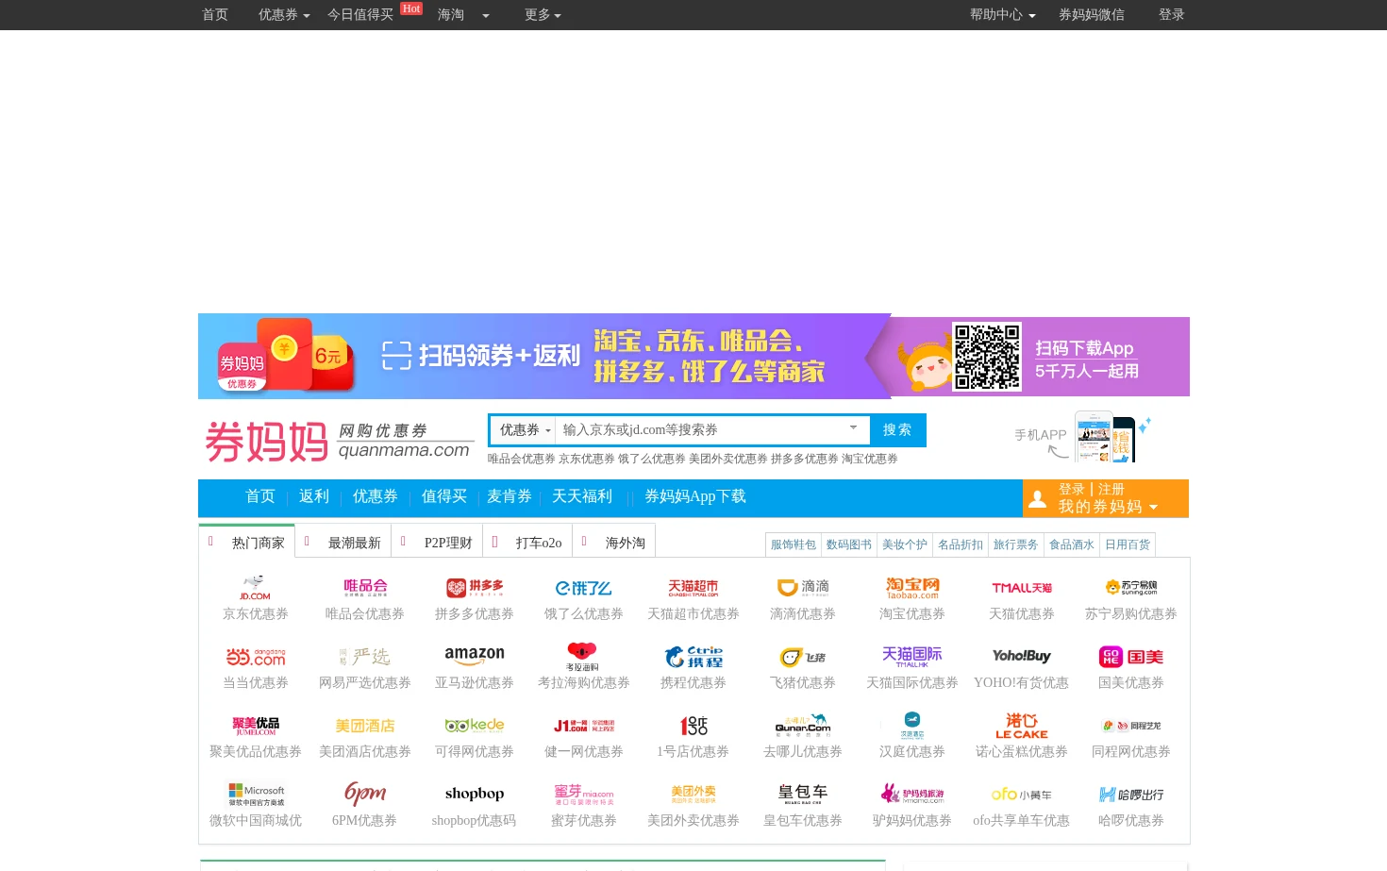Select the 考拉海购 logo
This screenshot has height=871, width=1387.
coord(583,656)
